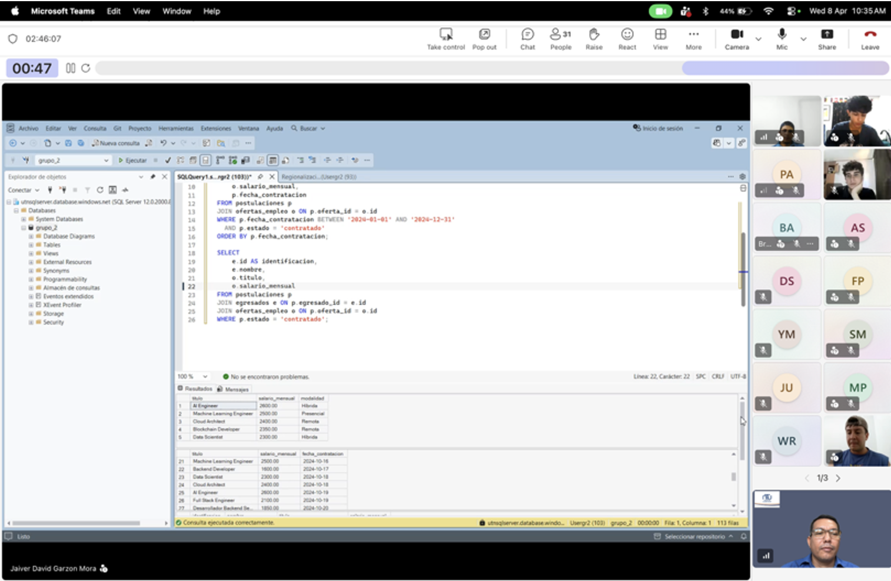The height and width of the screenshot is (581, 891).
Task: Click the timer progress bar
Action: pos(491,68)
